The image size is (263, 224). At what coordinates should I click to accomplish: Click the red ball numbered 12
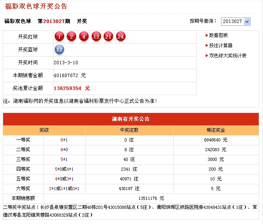coord(96,37)
